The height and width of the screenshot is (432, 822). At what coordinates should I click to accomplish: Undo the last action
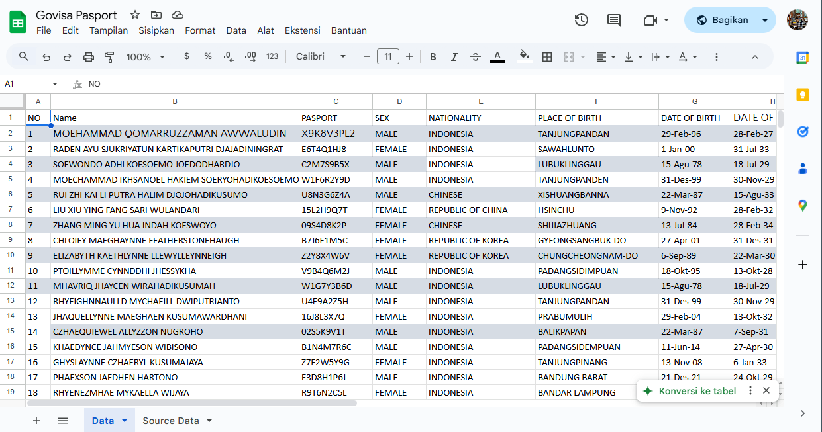pyautogui.click(x=46, y=57)
